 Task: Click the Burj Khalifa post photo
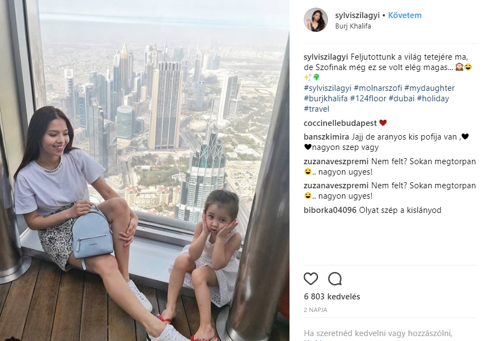point(145,171)
